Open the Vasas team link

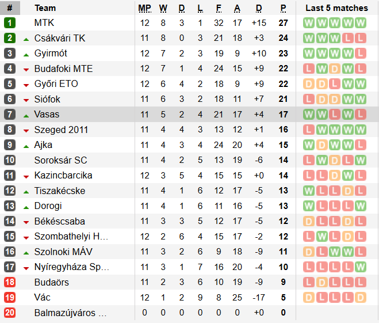(47, 115)
